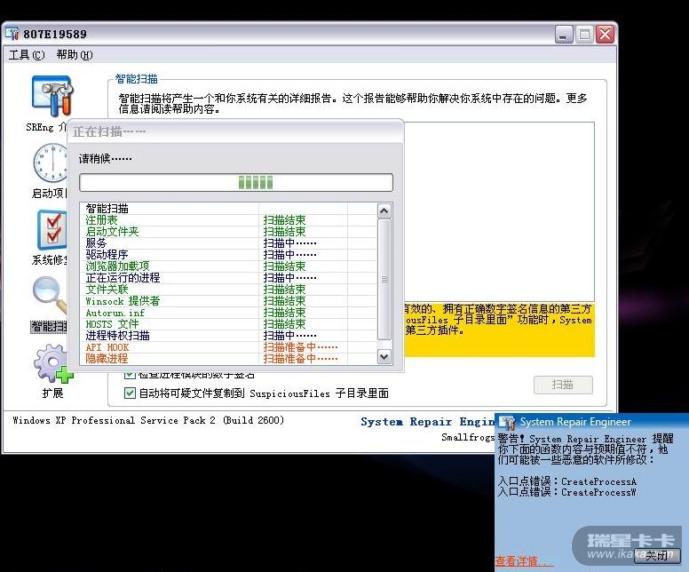Select the Autorun.inf row

coord(228,313)
